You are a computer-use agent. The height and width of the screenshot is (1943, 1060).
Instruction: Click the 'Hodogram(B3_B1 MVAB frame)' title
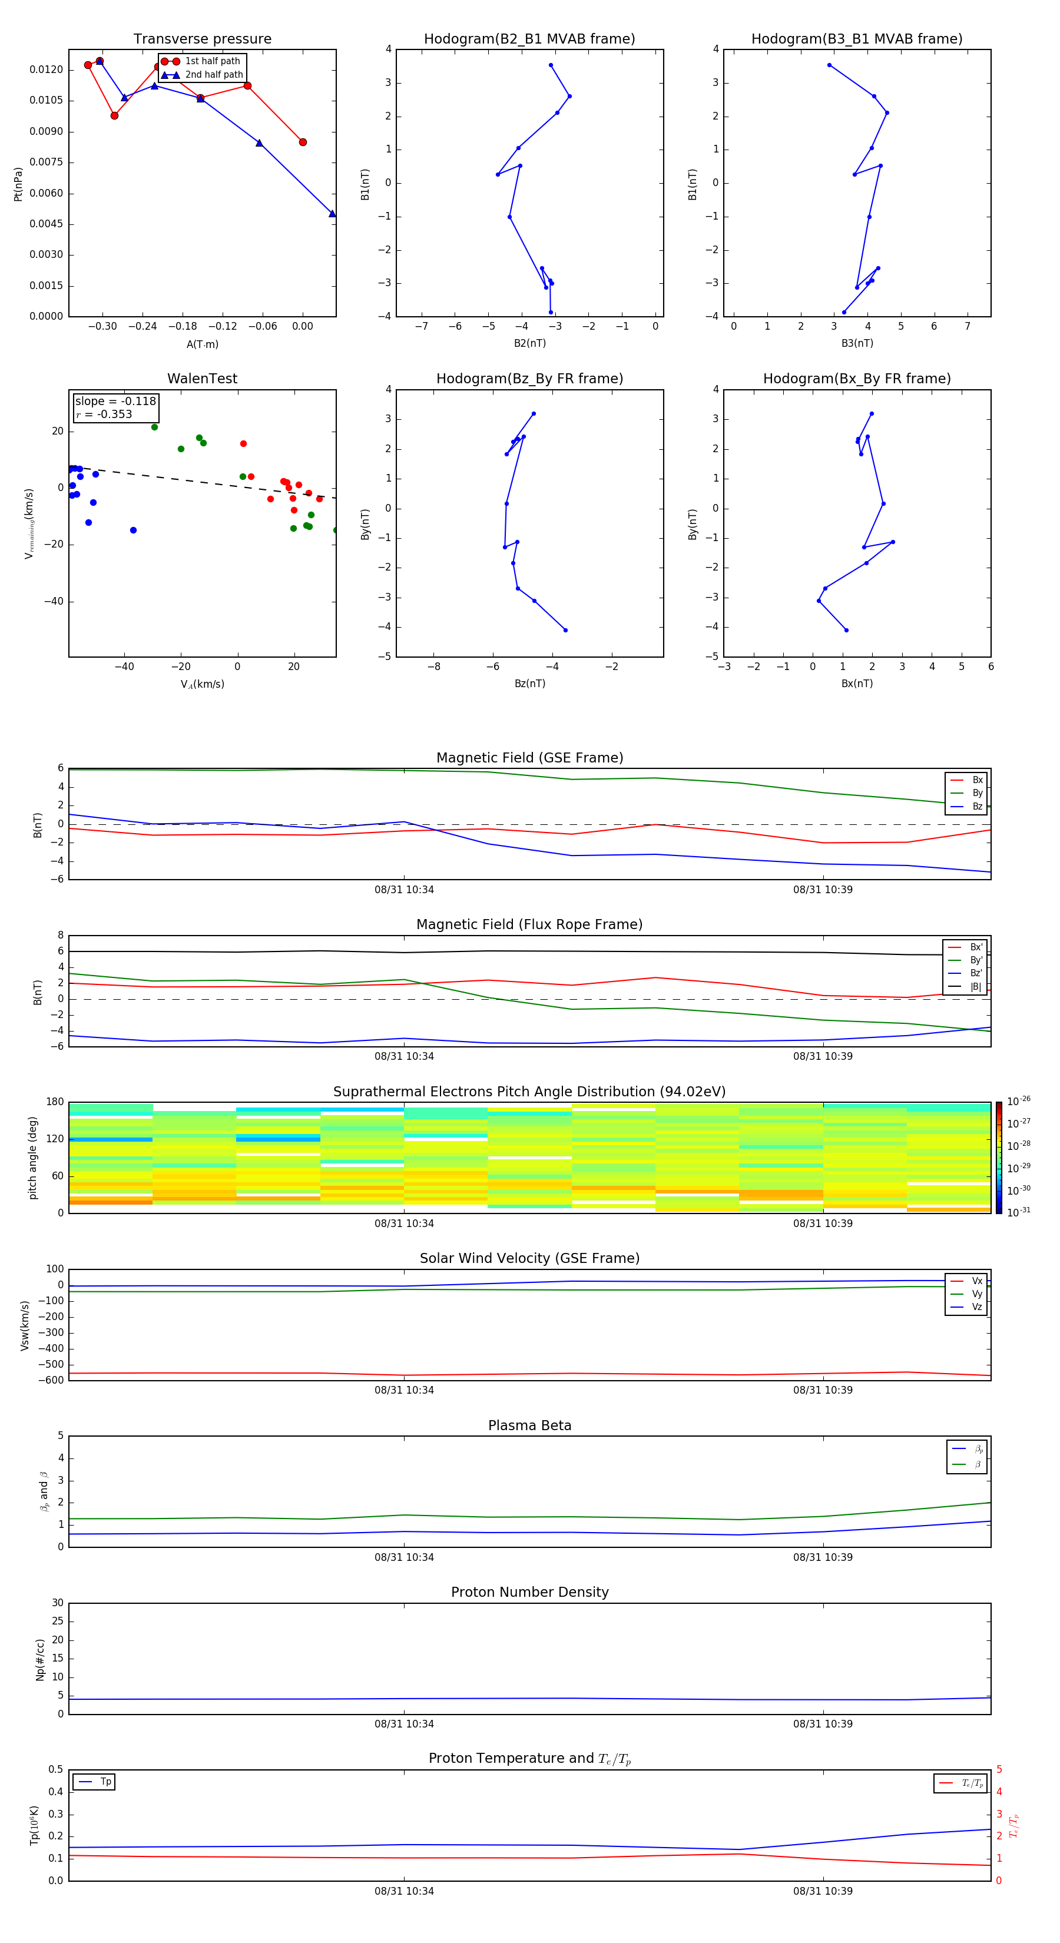pos(857,39)
